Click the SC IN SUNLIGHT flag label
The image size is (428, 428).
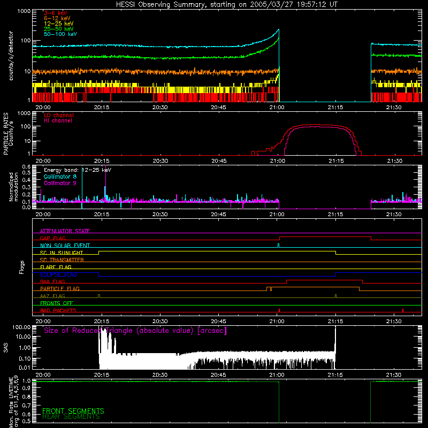[62, 253]
